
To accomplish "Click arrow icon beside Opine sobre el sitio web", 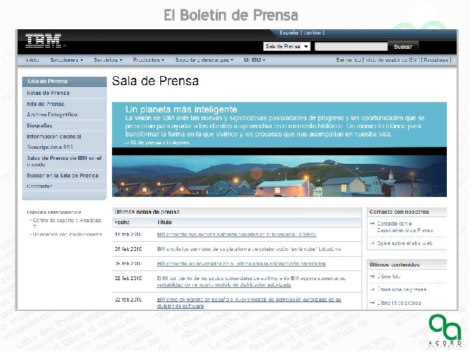I will tap(372, 243).
